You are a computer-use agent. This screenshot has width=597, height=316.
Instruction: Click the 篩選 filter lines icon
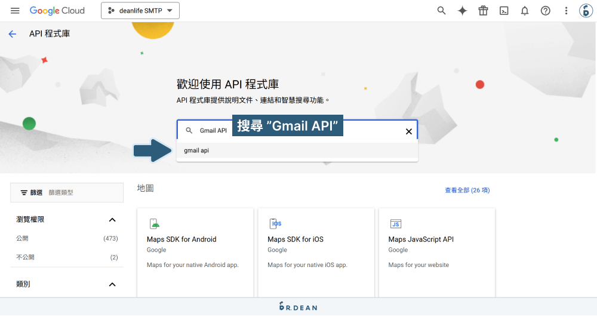[x=24, y=192]
